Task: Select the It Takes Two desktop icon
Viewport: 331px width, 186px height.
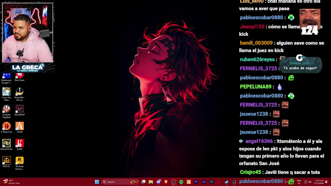Action: click(6, 128)
